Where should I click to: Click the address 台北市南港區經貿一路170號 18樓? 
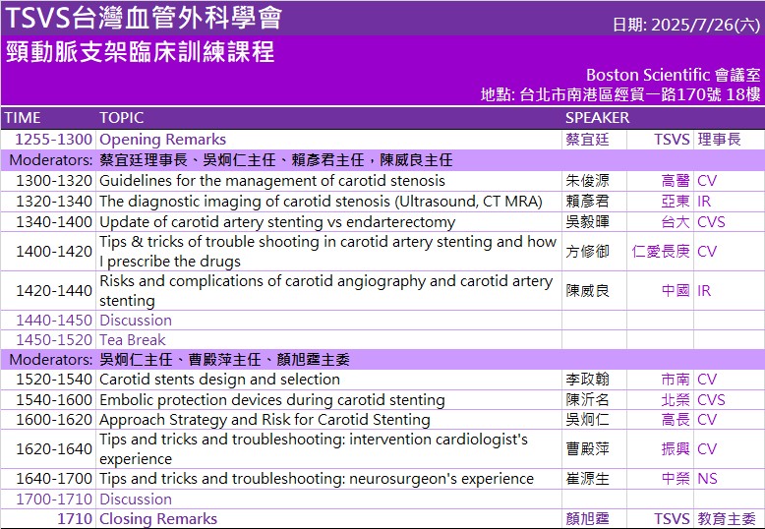(640, 94)
